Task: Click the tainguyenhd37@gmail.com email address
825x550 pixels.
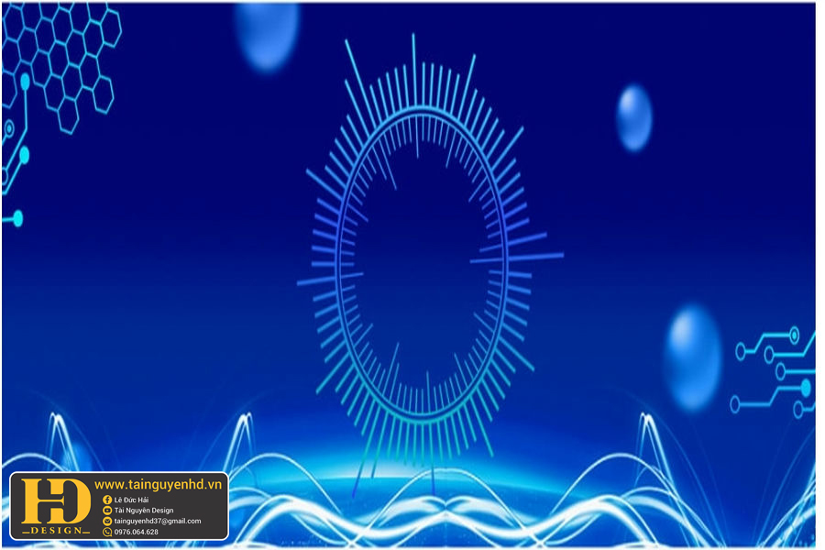Action: 158,522
